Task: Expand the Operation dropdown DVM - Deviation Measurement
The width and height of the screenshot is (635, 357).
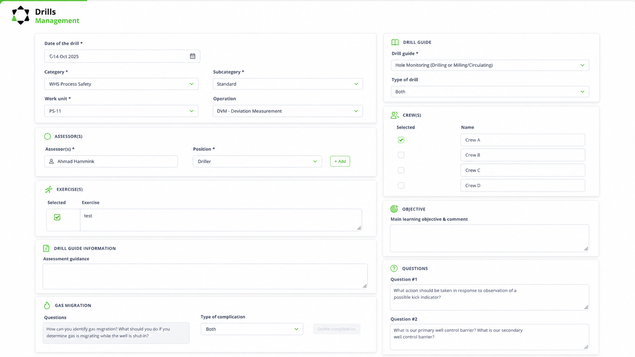Action: coord(287,111)
